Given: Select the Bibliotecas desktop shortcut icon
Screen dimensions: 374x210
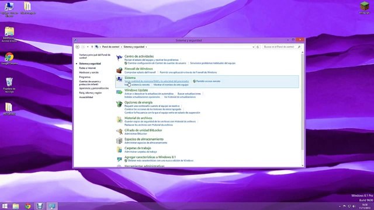Looking at the screenshot, I should pos(9,34).
